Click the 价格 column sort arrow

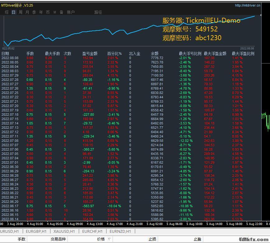click(109, 239)
